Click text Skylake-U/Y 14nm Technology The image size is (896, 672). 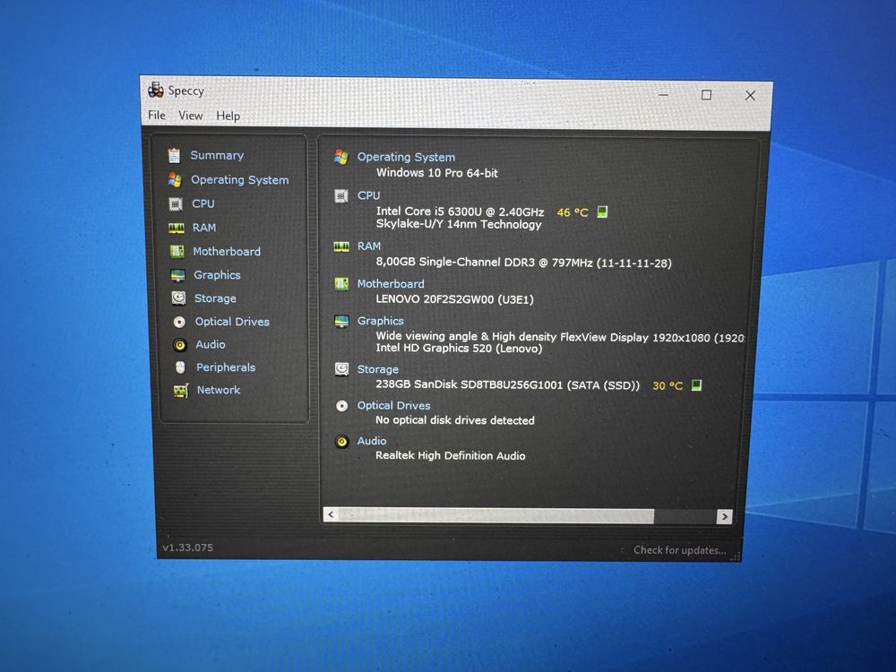[459, 225]
